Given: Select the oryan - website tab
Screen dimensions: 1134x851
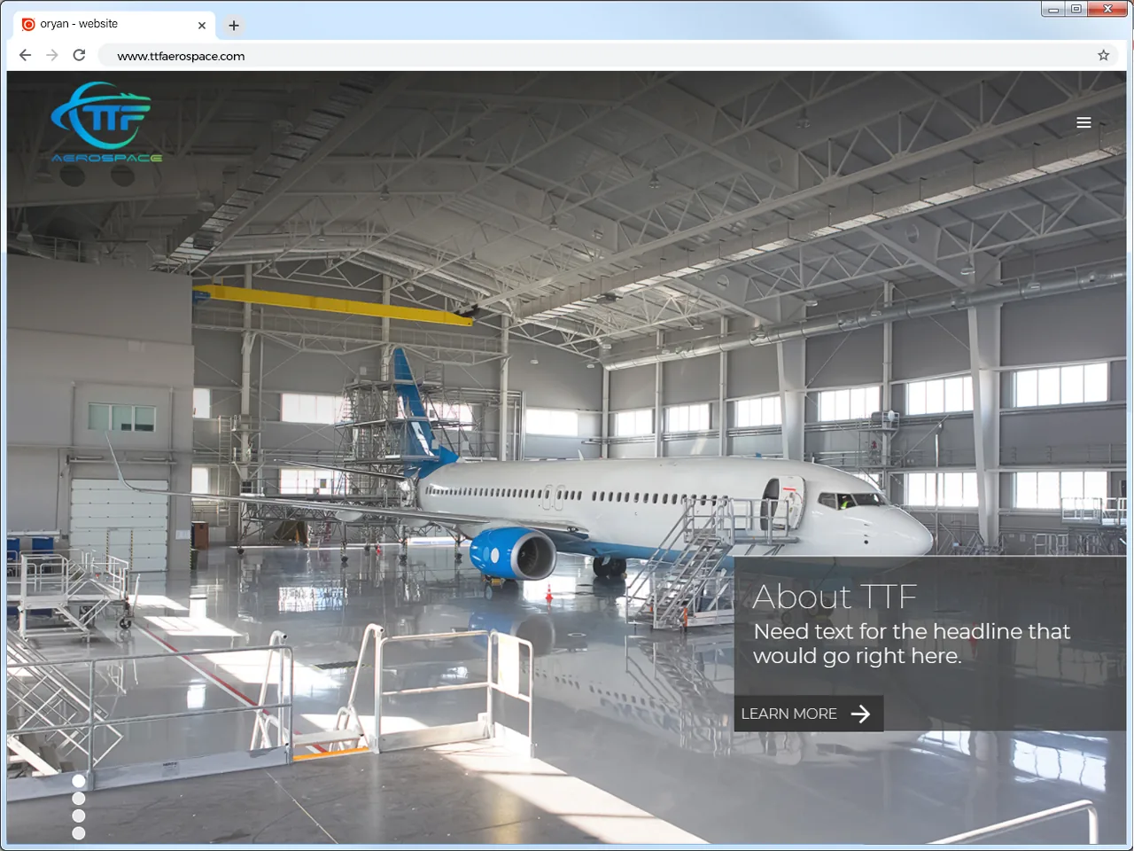Looking at the screenshot, I should pyautogui.click(x=115, y=25).
